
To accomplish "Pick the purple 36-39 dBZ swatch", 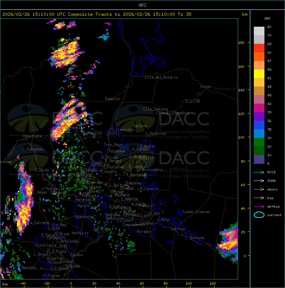I will 259,116.
